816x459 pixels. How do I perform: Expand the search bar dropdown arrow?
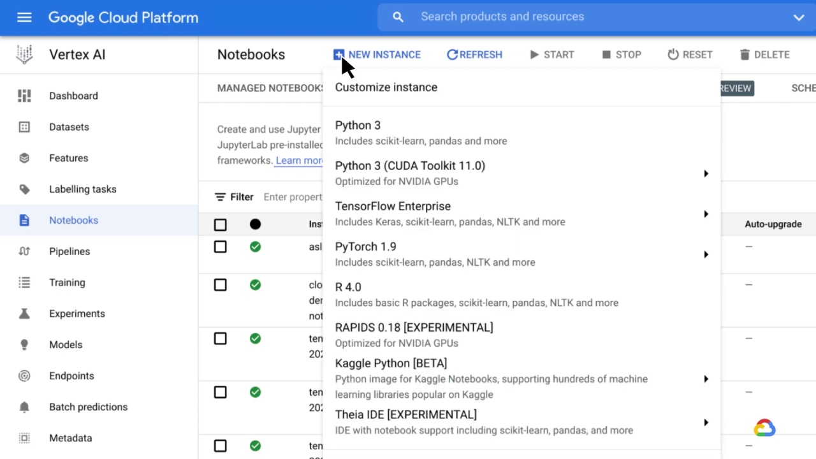[x=798, y=17]
